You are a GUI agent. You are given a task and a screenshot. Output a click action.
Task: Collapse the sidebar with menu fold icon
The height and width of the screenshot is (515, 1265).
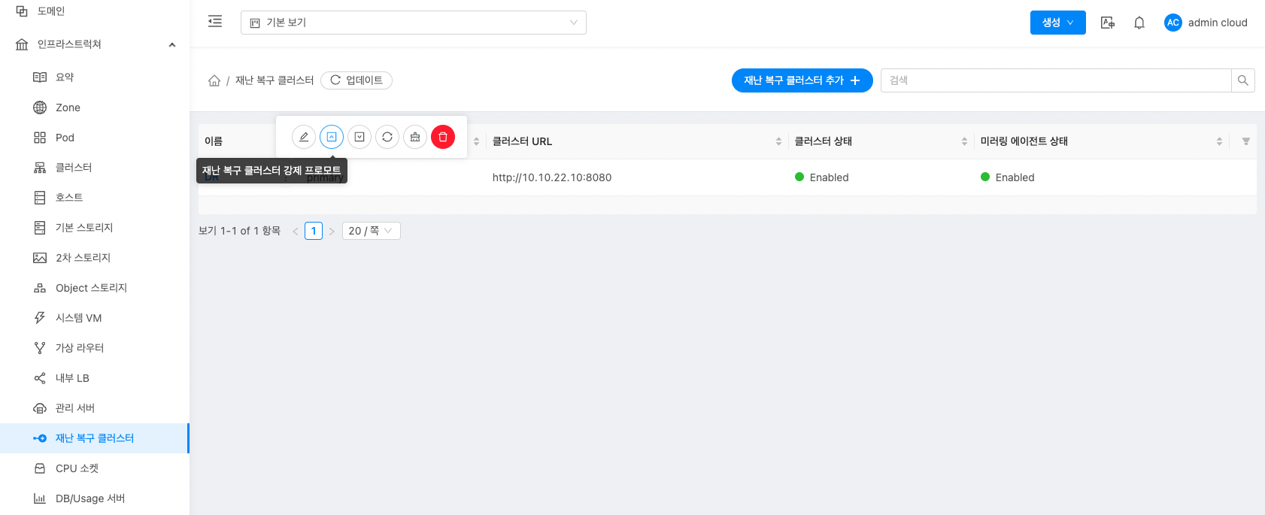215,22
